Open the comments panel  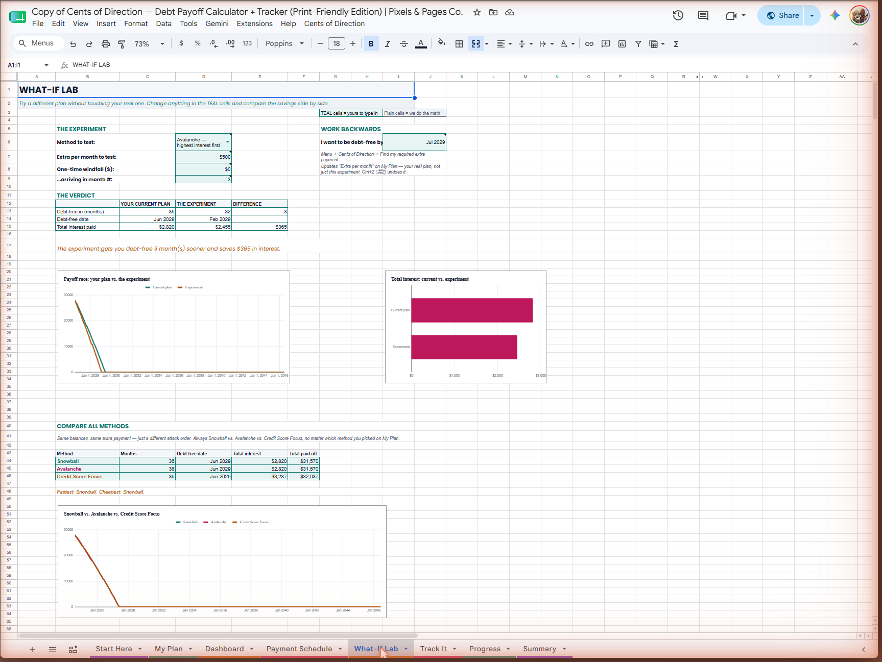coord(703,15)
